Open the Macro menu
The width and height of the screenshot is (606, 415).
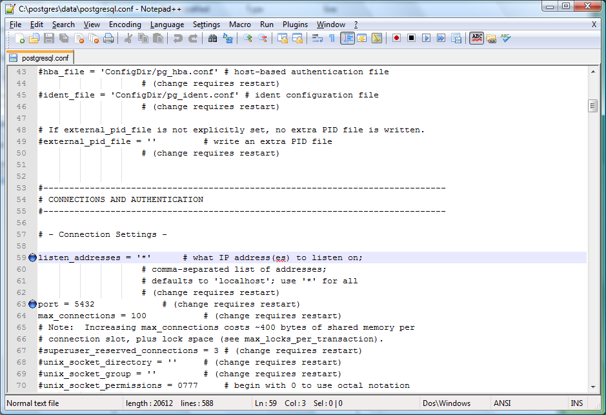point(240,25)
